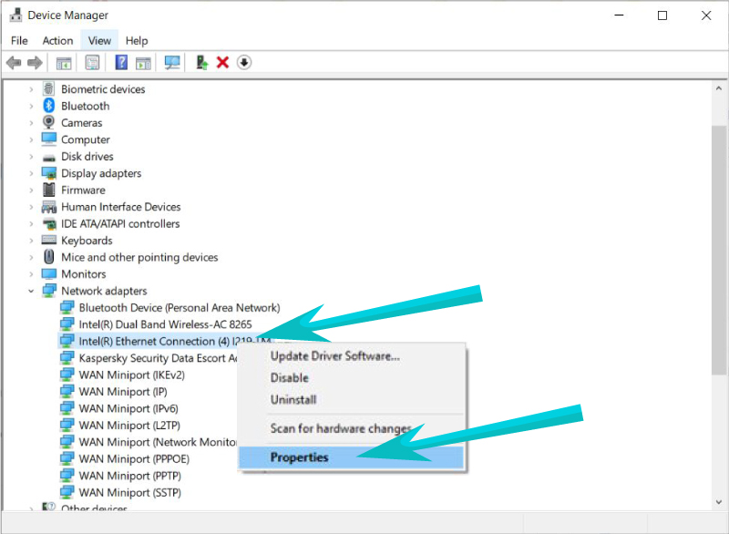Choose Disable in the context menu
The height and width of the screenshot is (534, 729).
coord(289,377)
